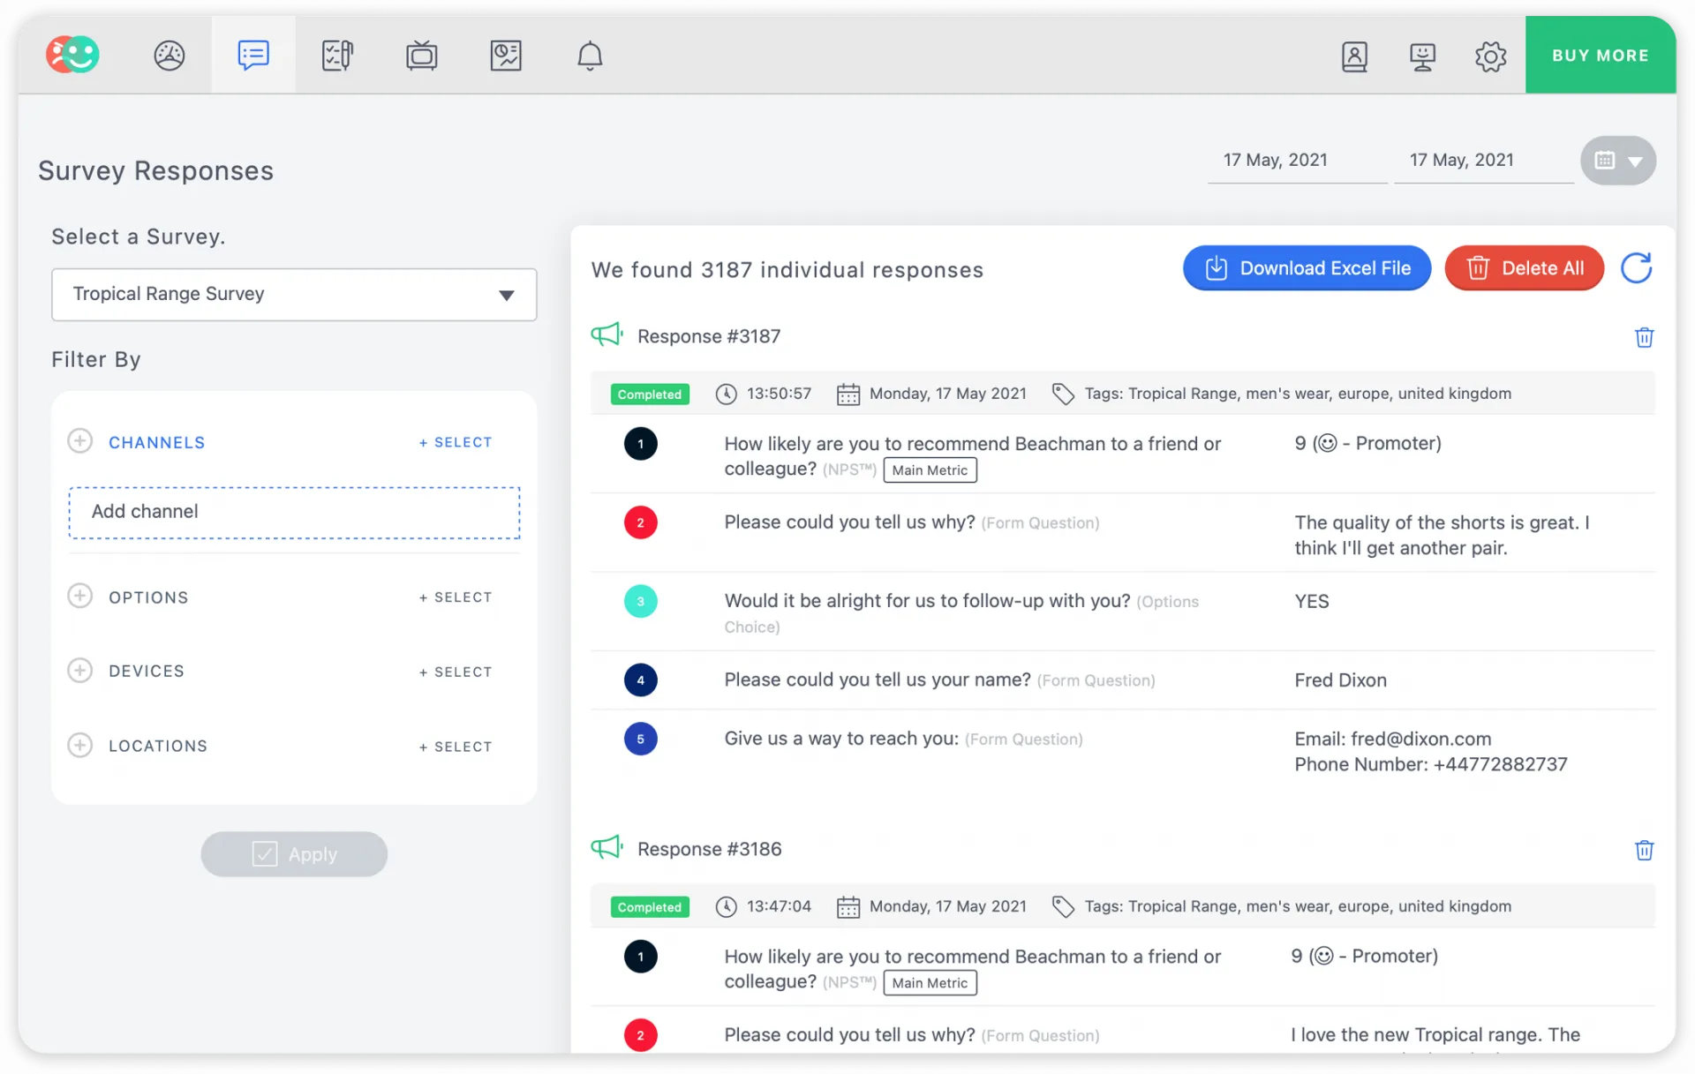Click the settings gear icon
1695x1074 pixels.
(1490, 56)
